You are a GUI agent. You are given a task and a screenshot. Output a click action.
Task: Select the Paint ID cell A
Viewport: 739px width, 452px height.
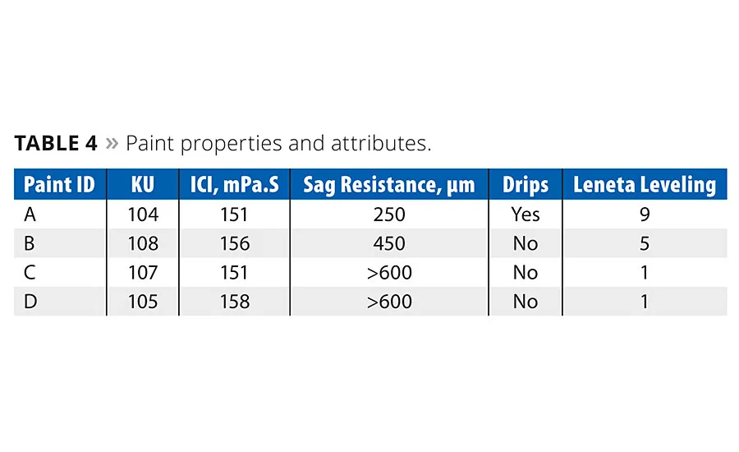point(30,214)
